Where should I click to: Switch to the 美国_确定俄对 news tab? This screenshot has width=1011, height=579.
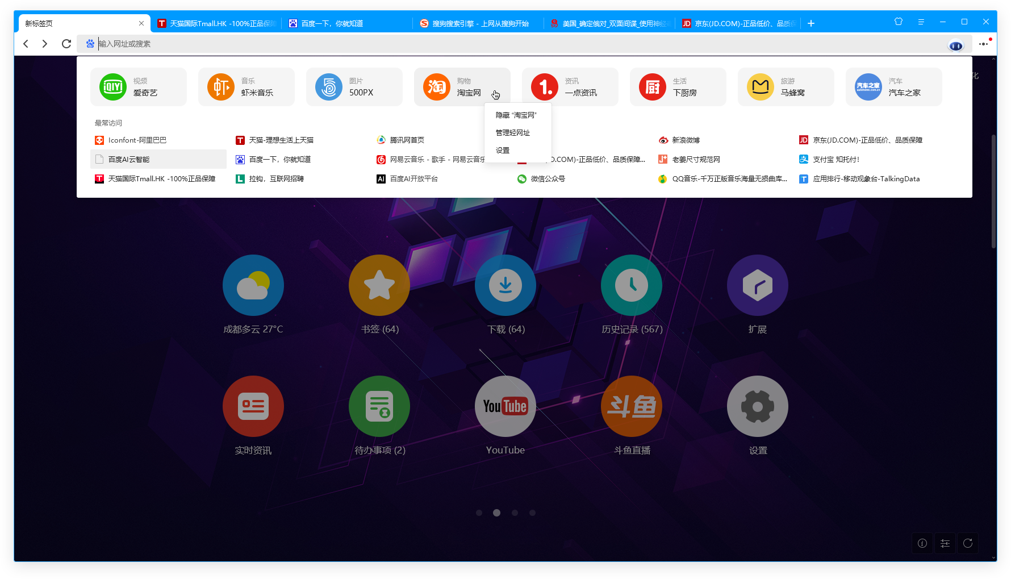(610, 23)
